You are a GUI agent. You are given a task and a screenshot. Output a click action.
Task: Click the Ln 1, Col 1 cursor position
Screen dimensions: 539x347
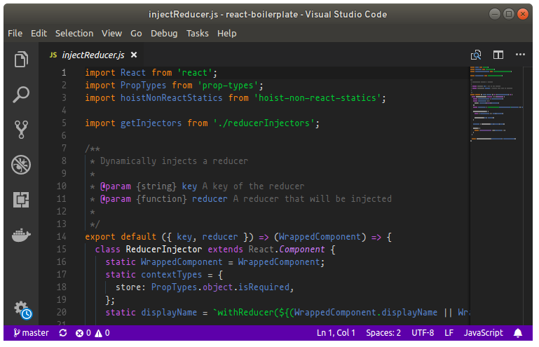pos(336,333)
